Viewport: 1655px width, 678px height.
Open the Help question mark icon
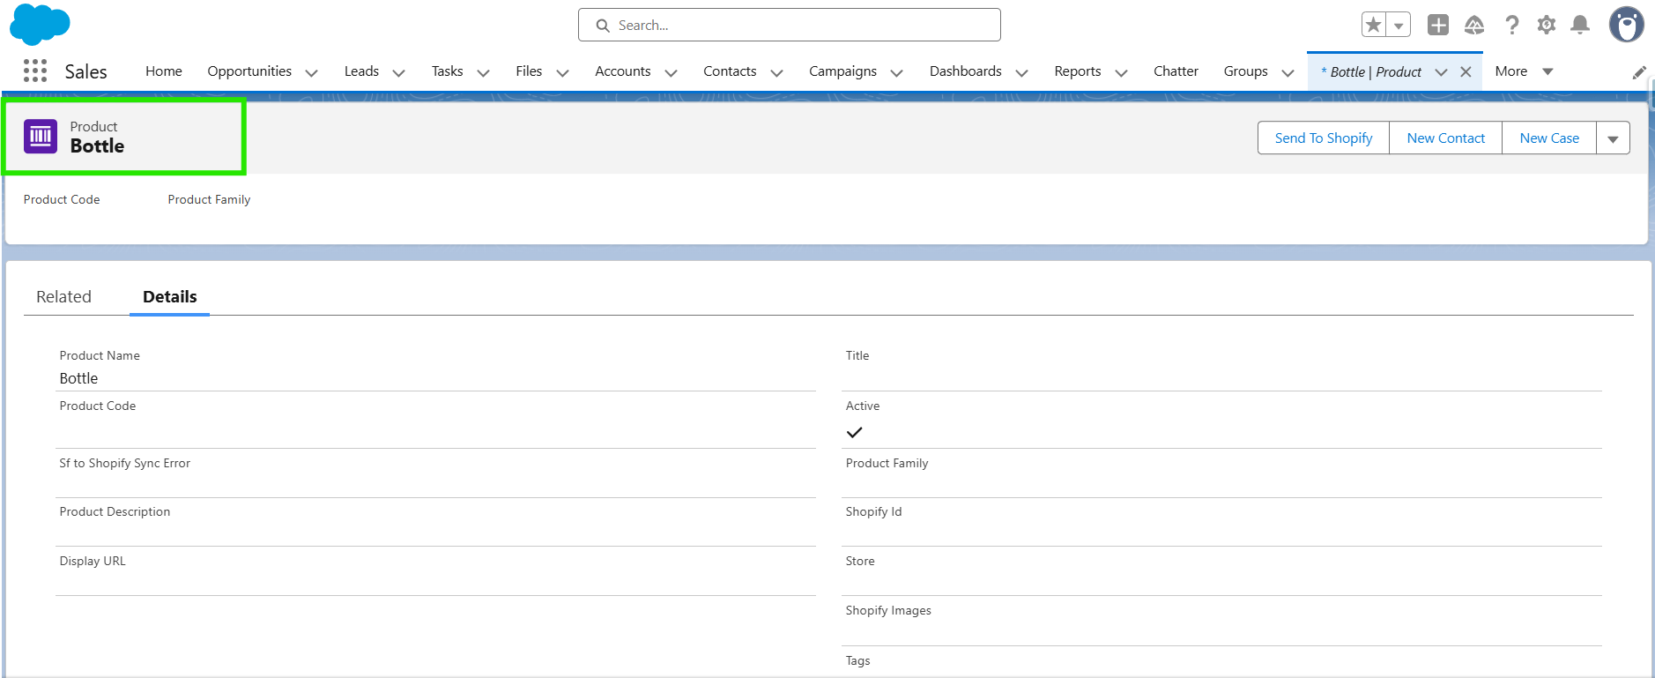point(1512,25)
